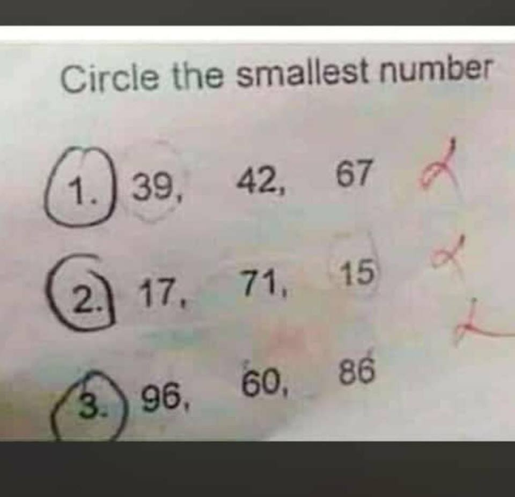Click the word "Circle" in the heading
The image size is (515, 497).
point(109,78)
